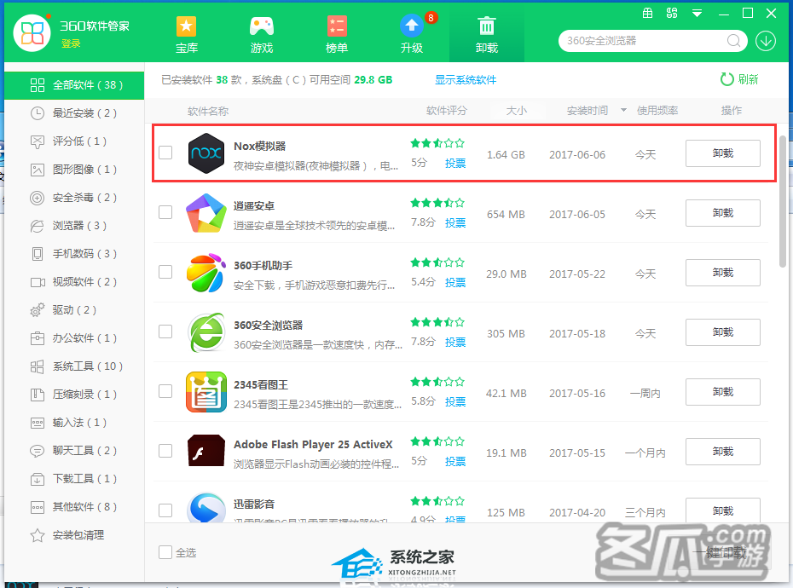Screen dimensions: 793x588
Task: Click 投票 link for Nox模拟器
Action: coord(455,164)
